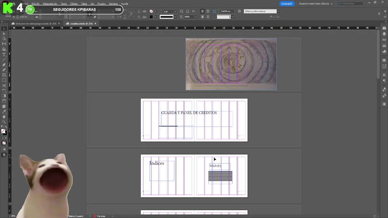Select the Free Transform tool
This screenshot has height=218, width=388.
pyautogui.click(x=4, y=91)
